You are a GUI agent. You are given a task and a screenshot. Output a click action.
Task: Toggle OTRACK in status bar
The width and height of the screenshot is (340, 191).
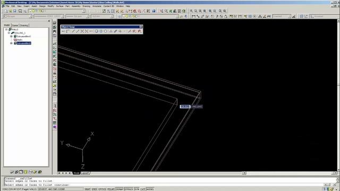[129, 189]
